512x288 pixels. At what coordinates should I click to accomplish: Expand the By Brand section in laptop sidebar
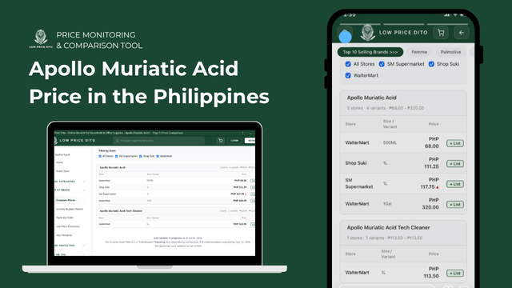point(84,190)
